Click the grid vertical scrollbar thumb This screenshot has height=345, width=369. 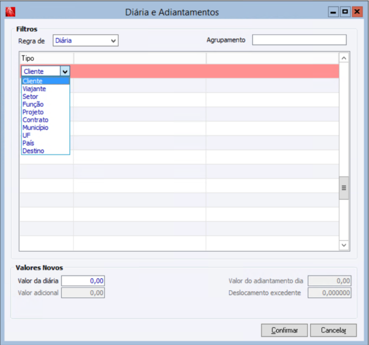[344, 188]
